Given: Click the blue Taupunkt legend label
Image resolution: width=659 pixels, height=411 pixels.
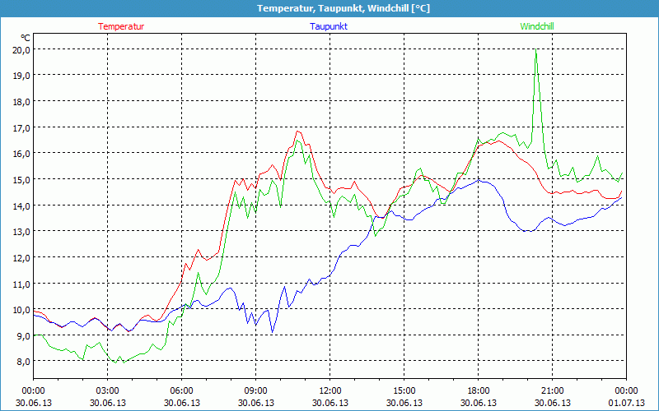Looking at the screenshot, I should click(329, 26).
